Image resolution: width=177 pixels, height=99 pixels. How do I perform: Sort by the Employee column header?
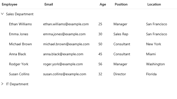[10, 4]
